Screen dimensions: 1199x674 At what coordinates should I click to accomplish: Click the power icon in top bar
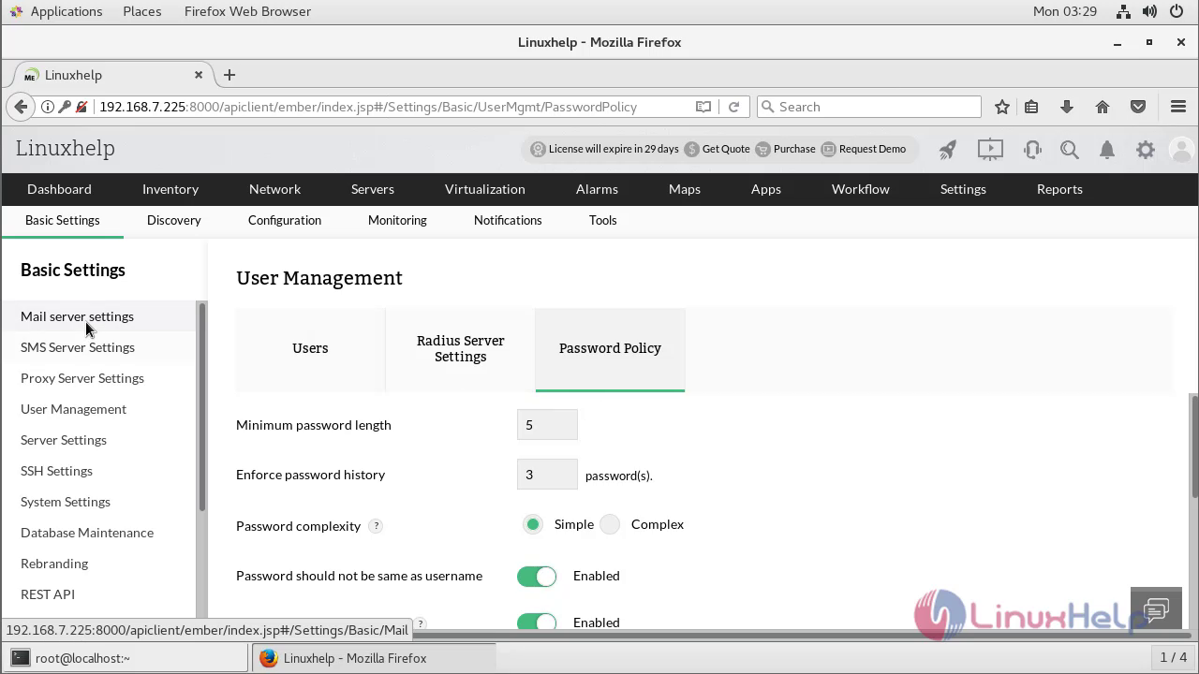(x=1178, y=11)
